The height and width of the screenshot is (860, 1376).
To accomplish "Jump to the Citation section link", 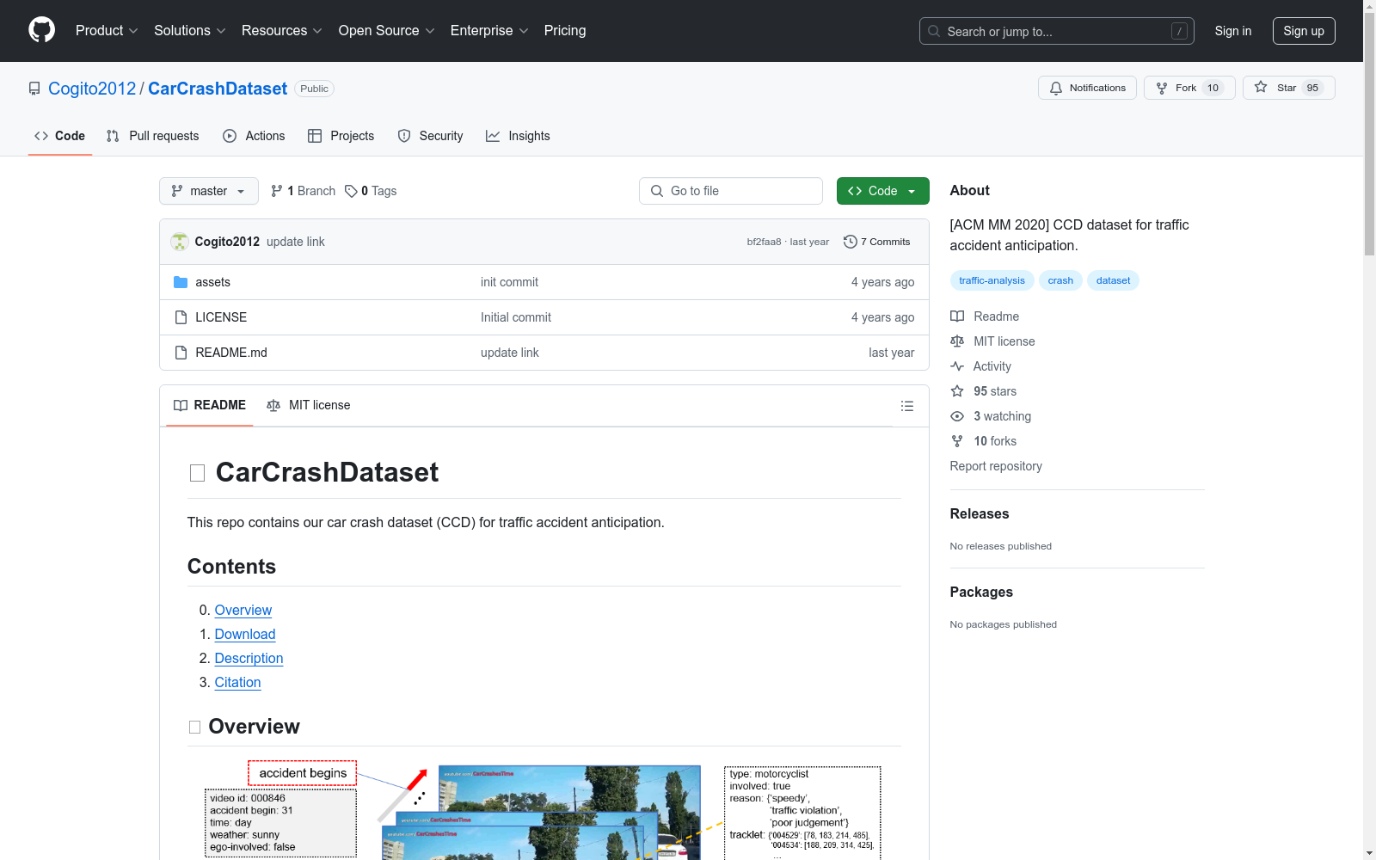I will coord(237,682).
